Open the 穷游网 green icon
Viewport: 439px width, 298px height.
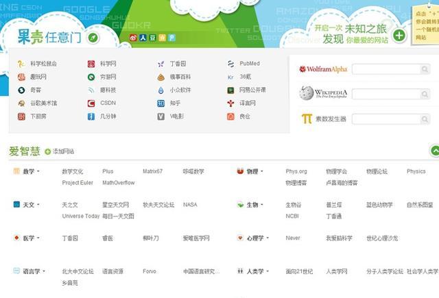[x=91, y=77]
